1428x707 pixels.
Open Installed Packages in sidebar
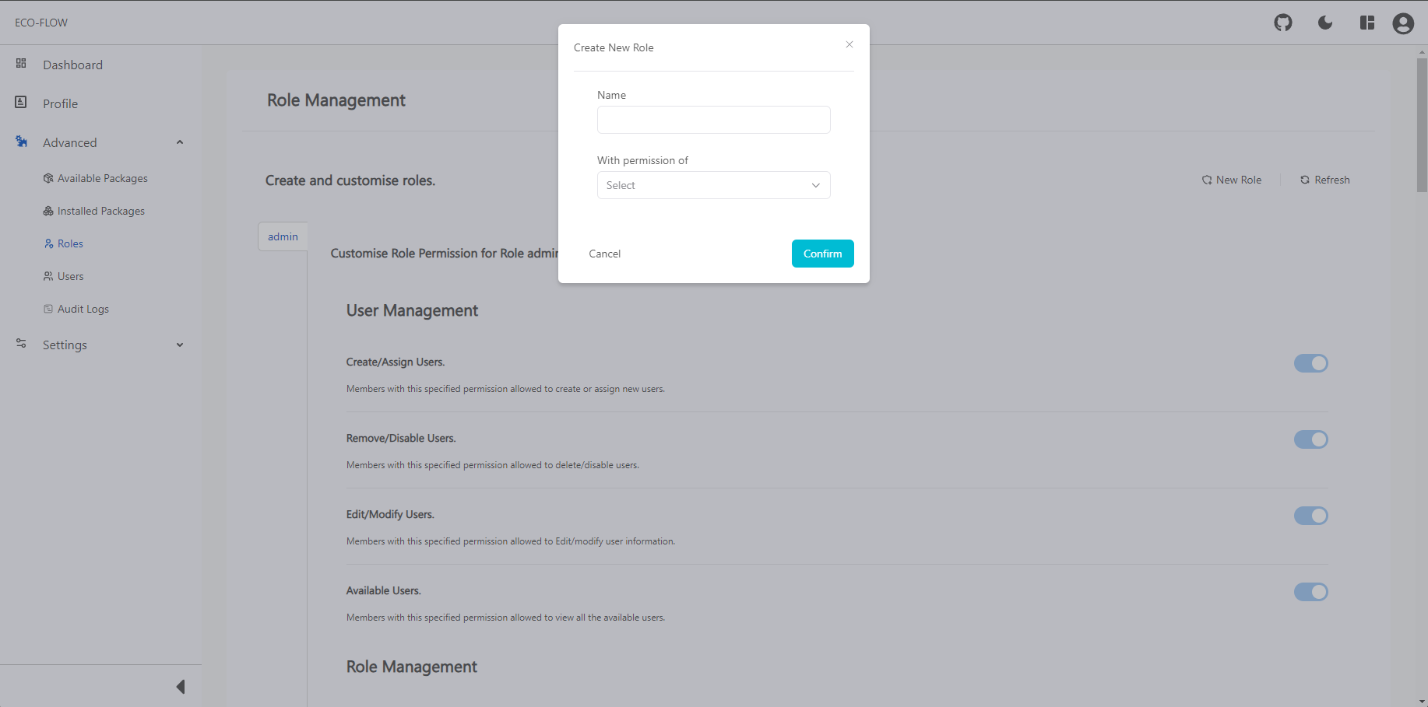pyautogui.click(x=101, y=211)
